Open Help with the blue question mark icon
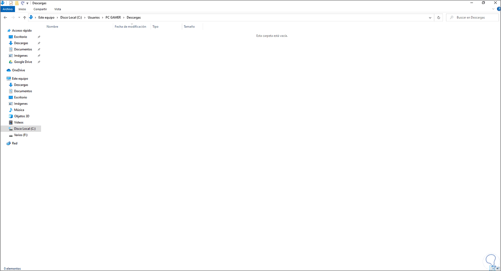Image resolution: width=501 pixels, height=271 pixels. pyautogui.click(x=498, y=9)
